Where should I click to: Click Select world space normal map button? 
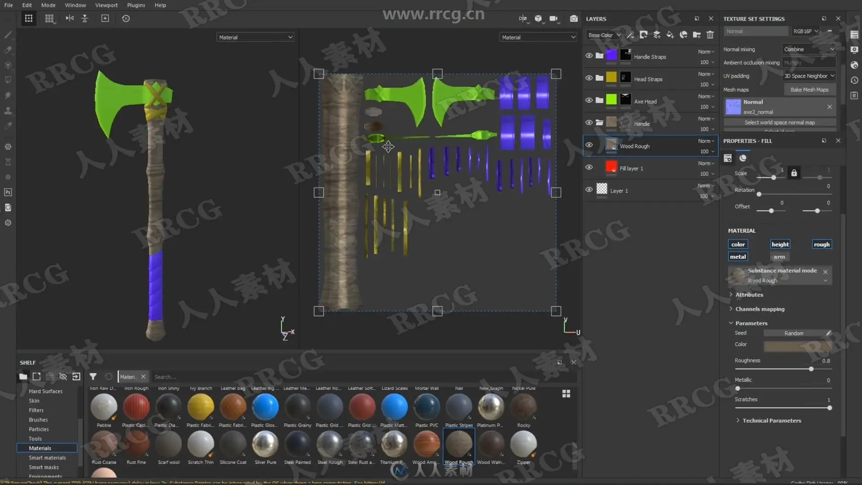(x=779, y=123)
